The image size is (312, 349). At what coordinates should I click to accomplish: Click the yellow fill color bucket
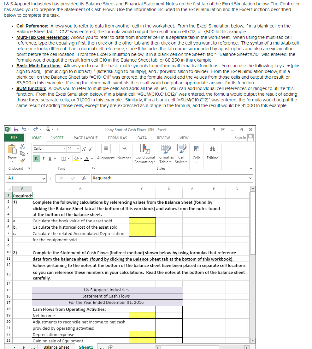[x=76, y=159]
